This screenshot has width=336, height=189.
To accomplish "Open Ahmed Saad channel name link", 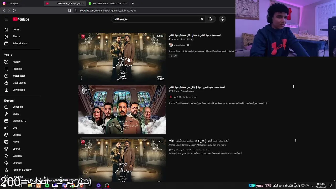I will coord(180,45).
